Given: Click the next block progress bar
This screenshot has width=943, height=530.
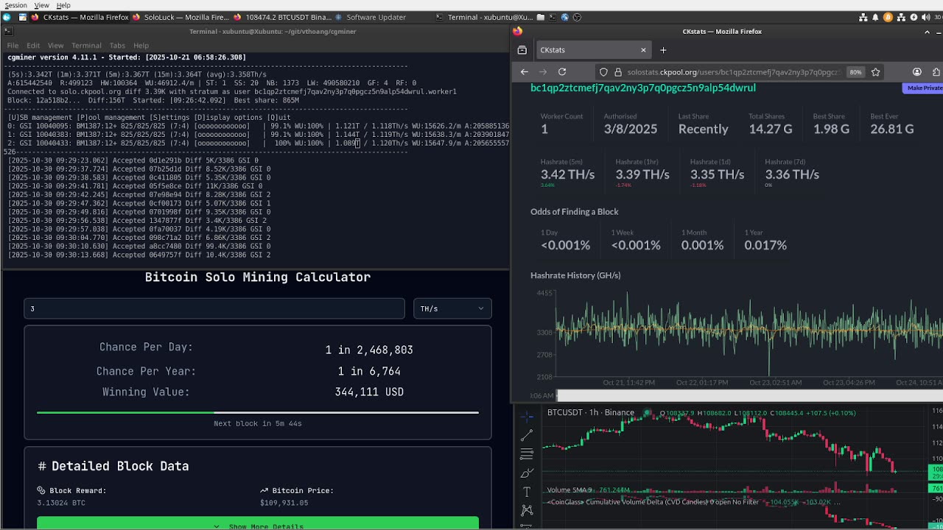Looking at the screenshot, I should pos(258,412).
